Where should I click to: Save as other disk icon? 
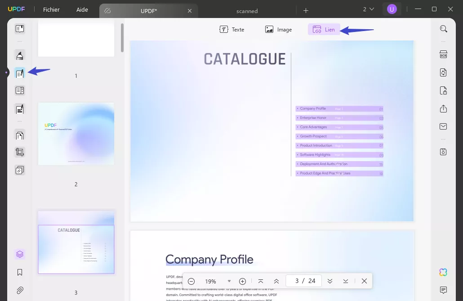coord(443,152)
